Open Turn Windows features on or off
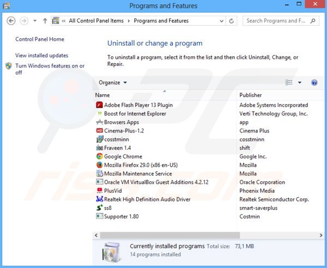This screenshot has height=268, width=327. (x=50, y=69)
